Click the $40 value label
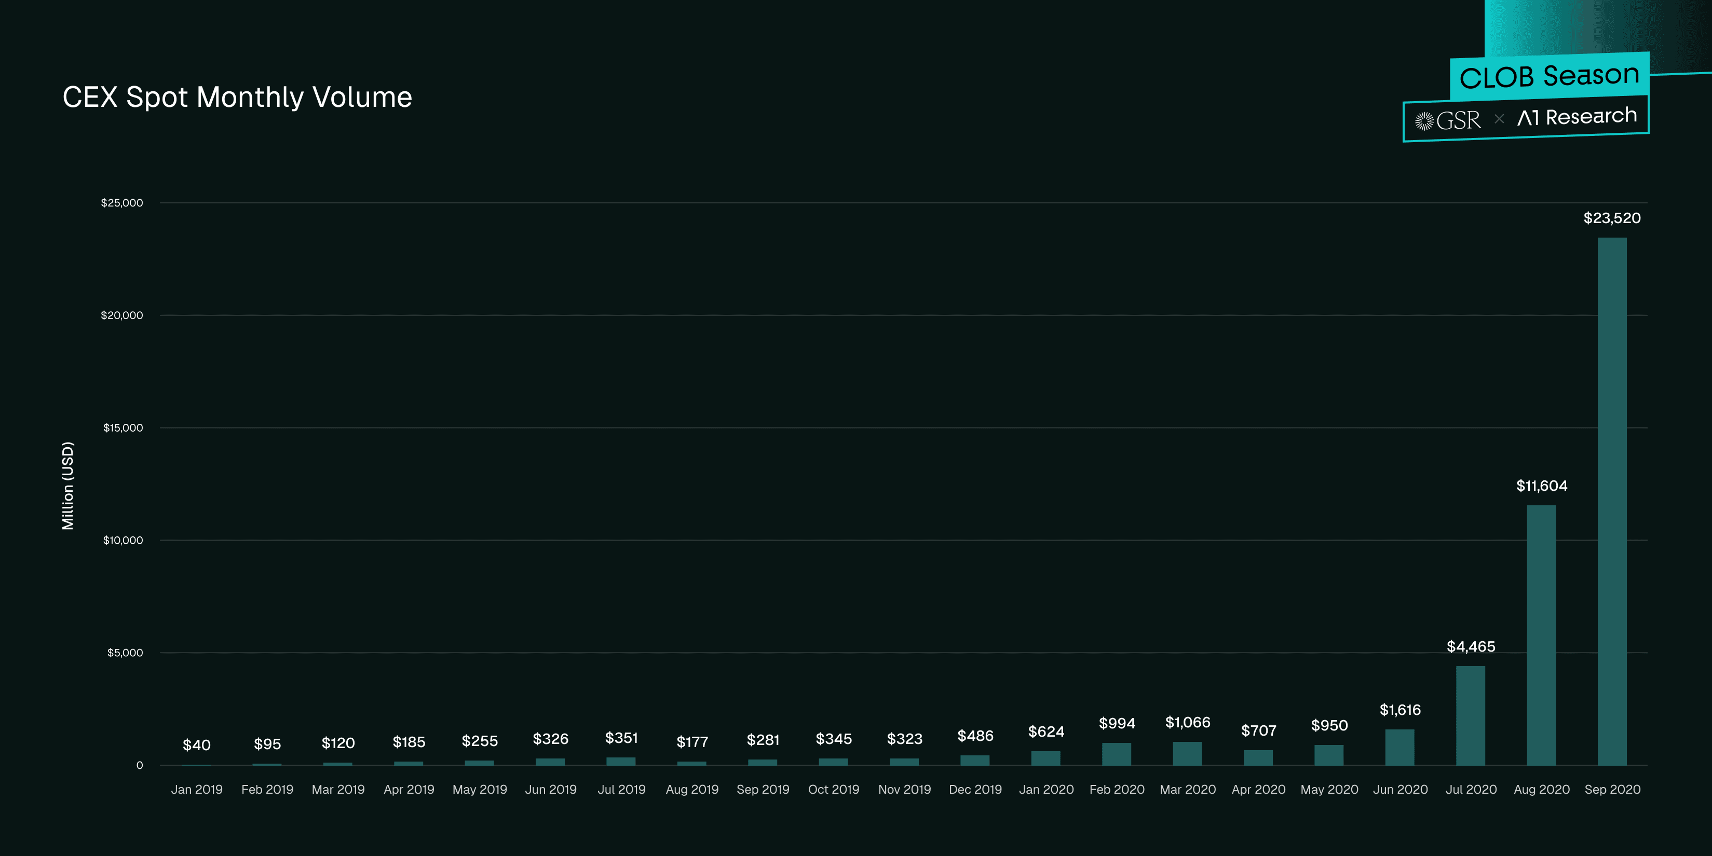The image size is (1712, 856). [x=197, y=745]
